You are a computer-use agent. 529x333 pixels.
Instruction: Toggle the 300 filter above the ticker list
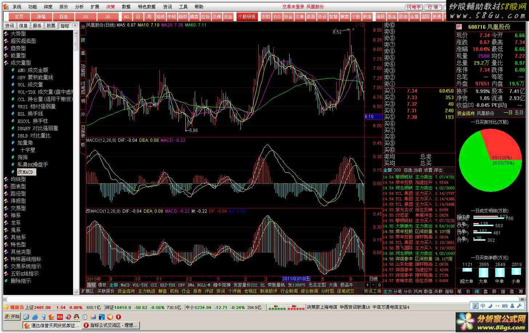coord(397,170)
